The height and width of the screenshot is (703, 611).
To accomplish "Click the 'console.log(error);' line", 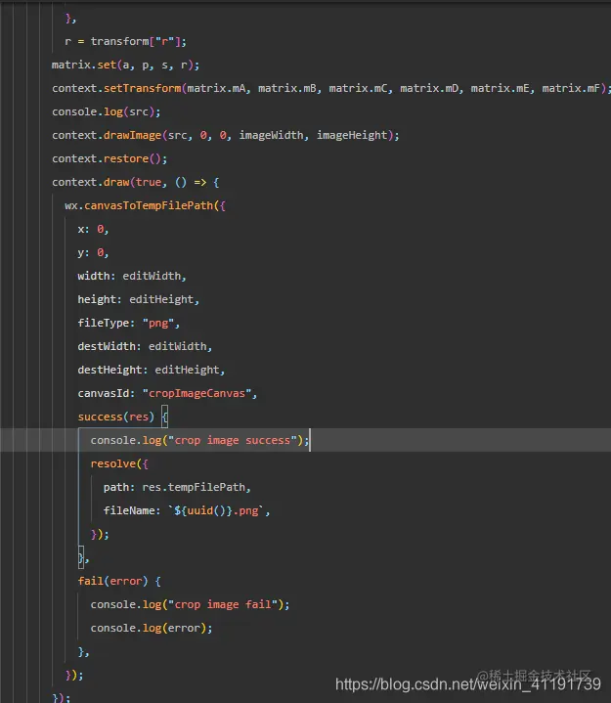I will [x=152, y=628].
